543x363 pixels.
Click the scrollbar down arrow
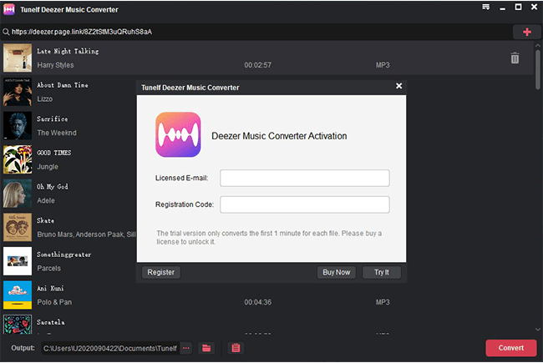[537, 330]
